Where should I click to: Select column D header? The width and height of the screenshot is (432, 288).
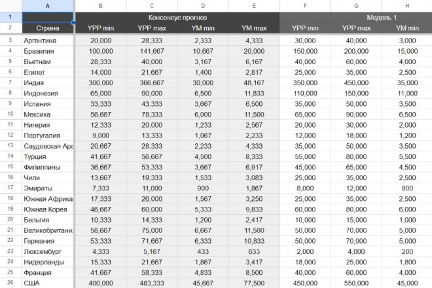(203, 6)
